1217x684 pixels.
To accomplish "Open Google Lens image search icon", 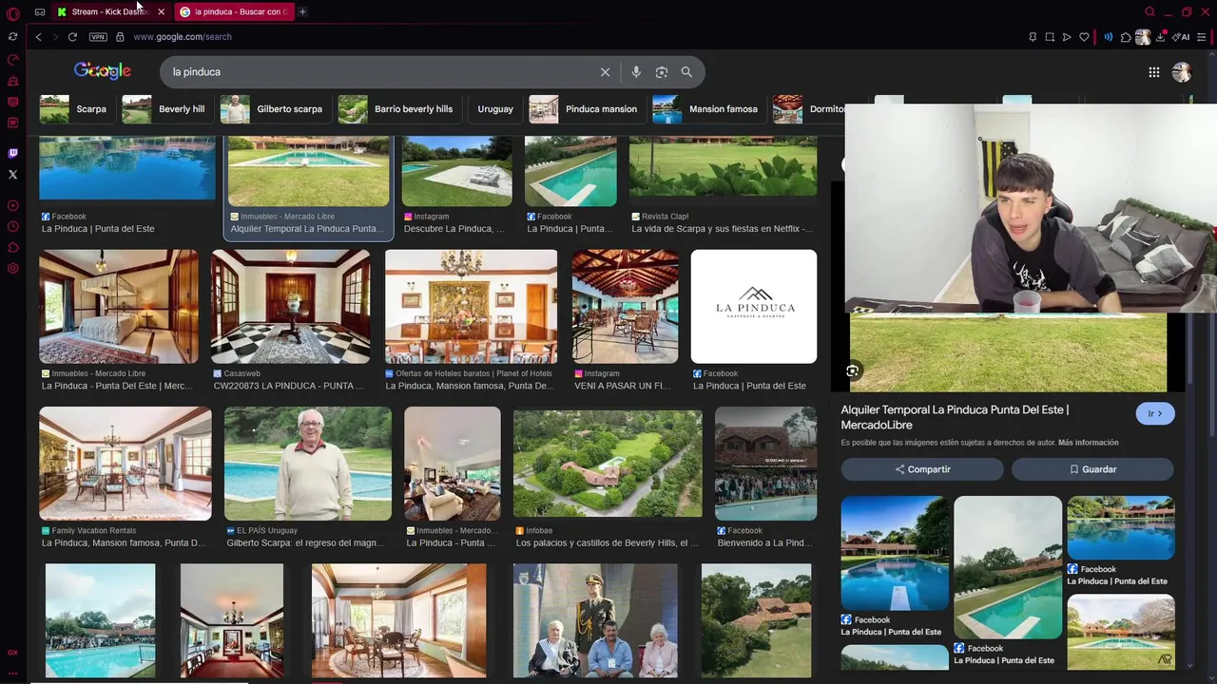I will [x=662, y=72].
